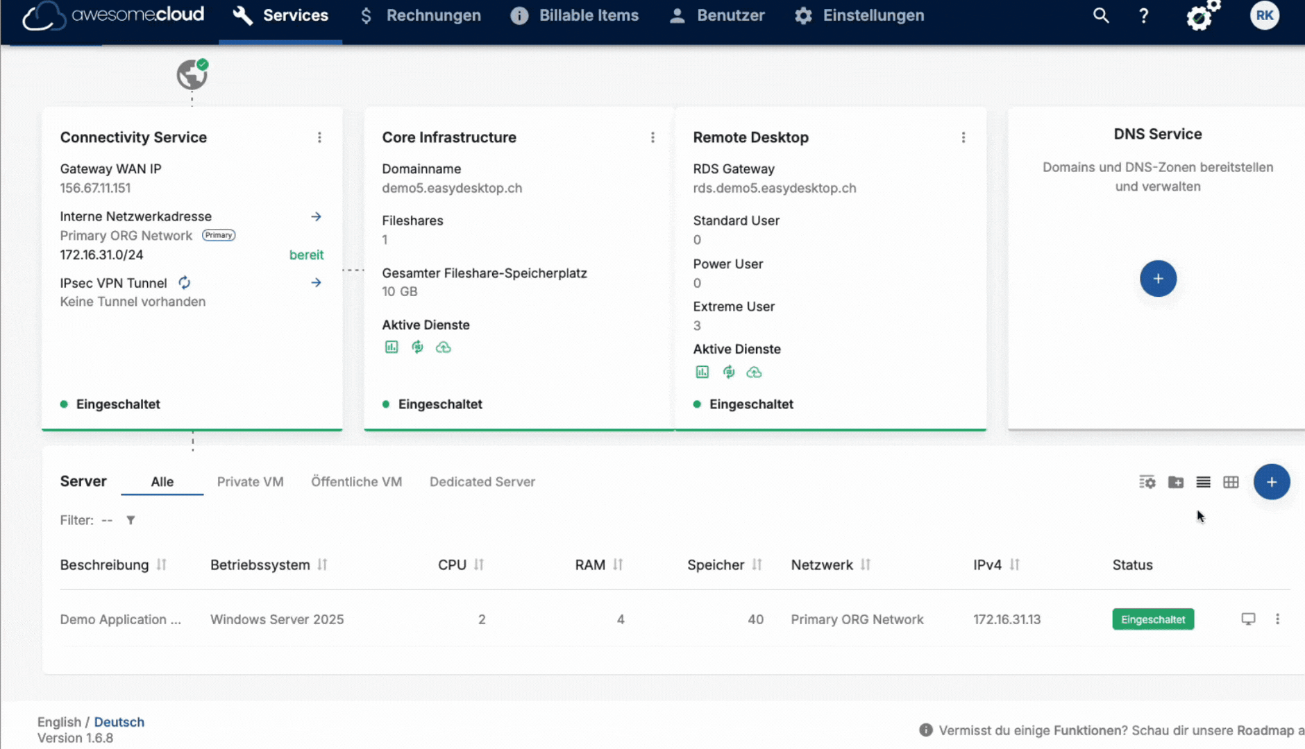Open the RK user avatar
The height and width of the screenshot is (749, 1305).
(1265, 15)
